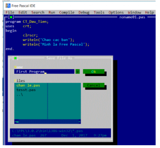
Task: Open the Help menu
Action: [150, 13]
